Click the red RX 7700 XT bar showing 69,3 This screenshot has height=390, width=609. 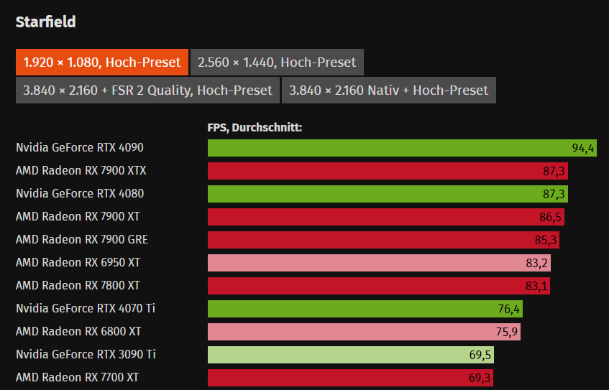[x=350, y=378]
